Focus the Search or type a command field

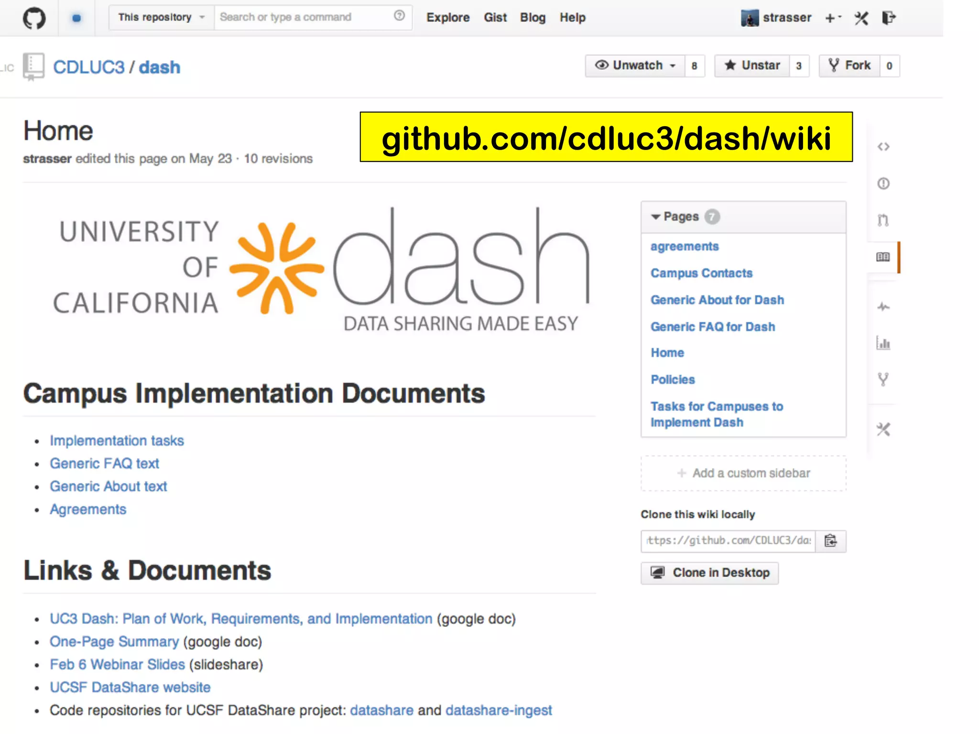click(313, 18)
